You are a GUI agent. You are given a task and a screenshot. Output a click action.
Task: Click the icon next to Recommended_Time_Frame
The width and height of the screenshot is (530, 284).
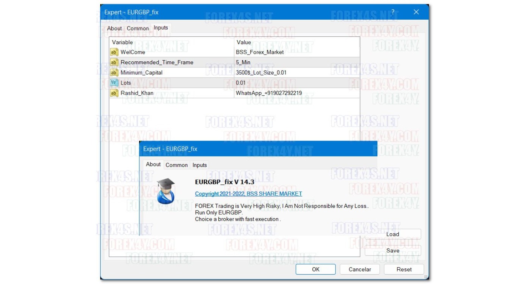[114, 62]
